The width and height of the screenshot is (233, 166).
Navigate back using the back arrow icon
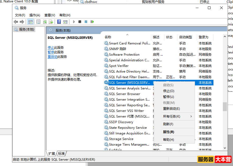(x=16, y=22)
